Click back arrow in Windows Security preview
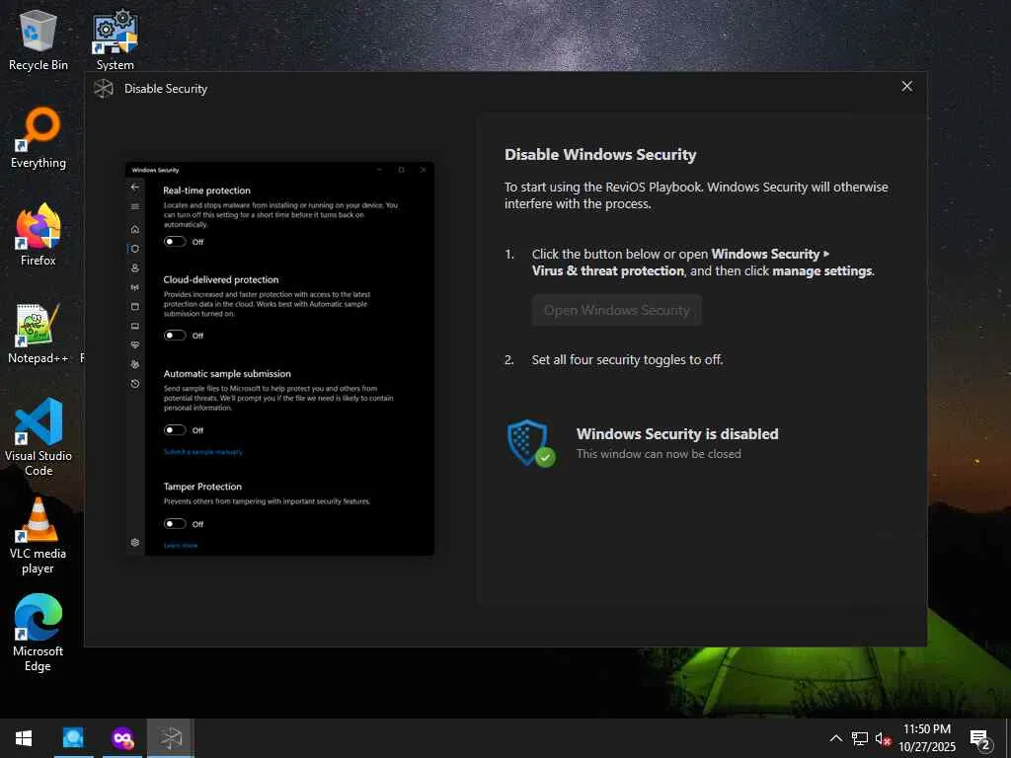This screenshot has height=758, width=1011. 134,187
